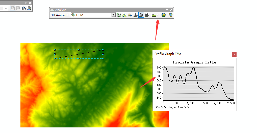The width and height of the screenshot is (257, 133).
Task: Close the 3D Analyst toolbar
Action: point(171,10)
